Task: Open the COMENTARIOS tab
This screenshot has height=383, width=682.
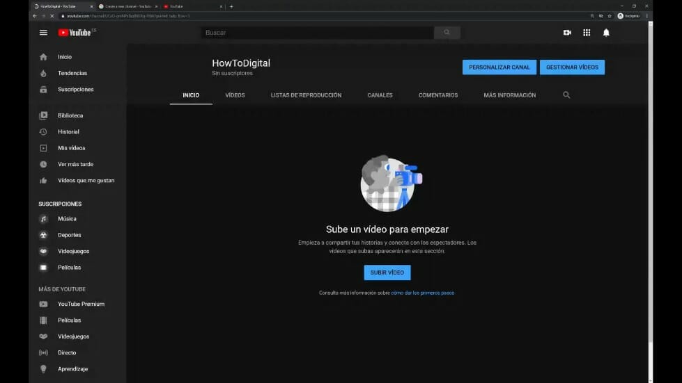Action: 438,95
